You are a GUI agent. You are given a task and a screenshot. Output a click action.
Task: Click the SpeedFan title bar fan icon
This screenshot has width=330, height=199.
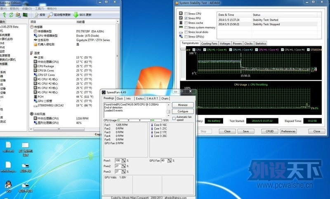[x=104, y=92]
